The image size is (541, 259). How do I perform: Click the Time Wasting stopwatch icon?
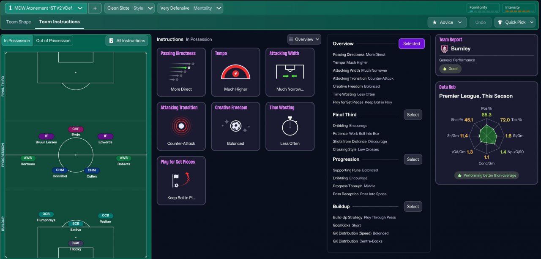point(290,126)
